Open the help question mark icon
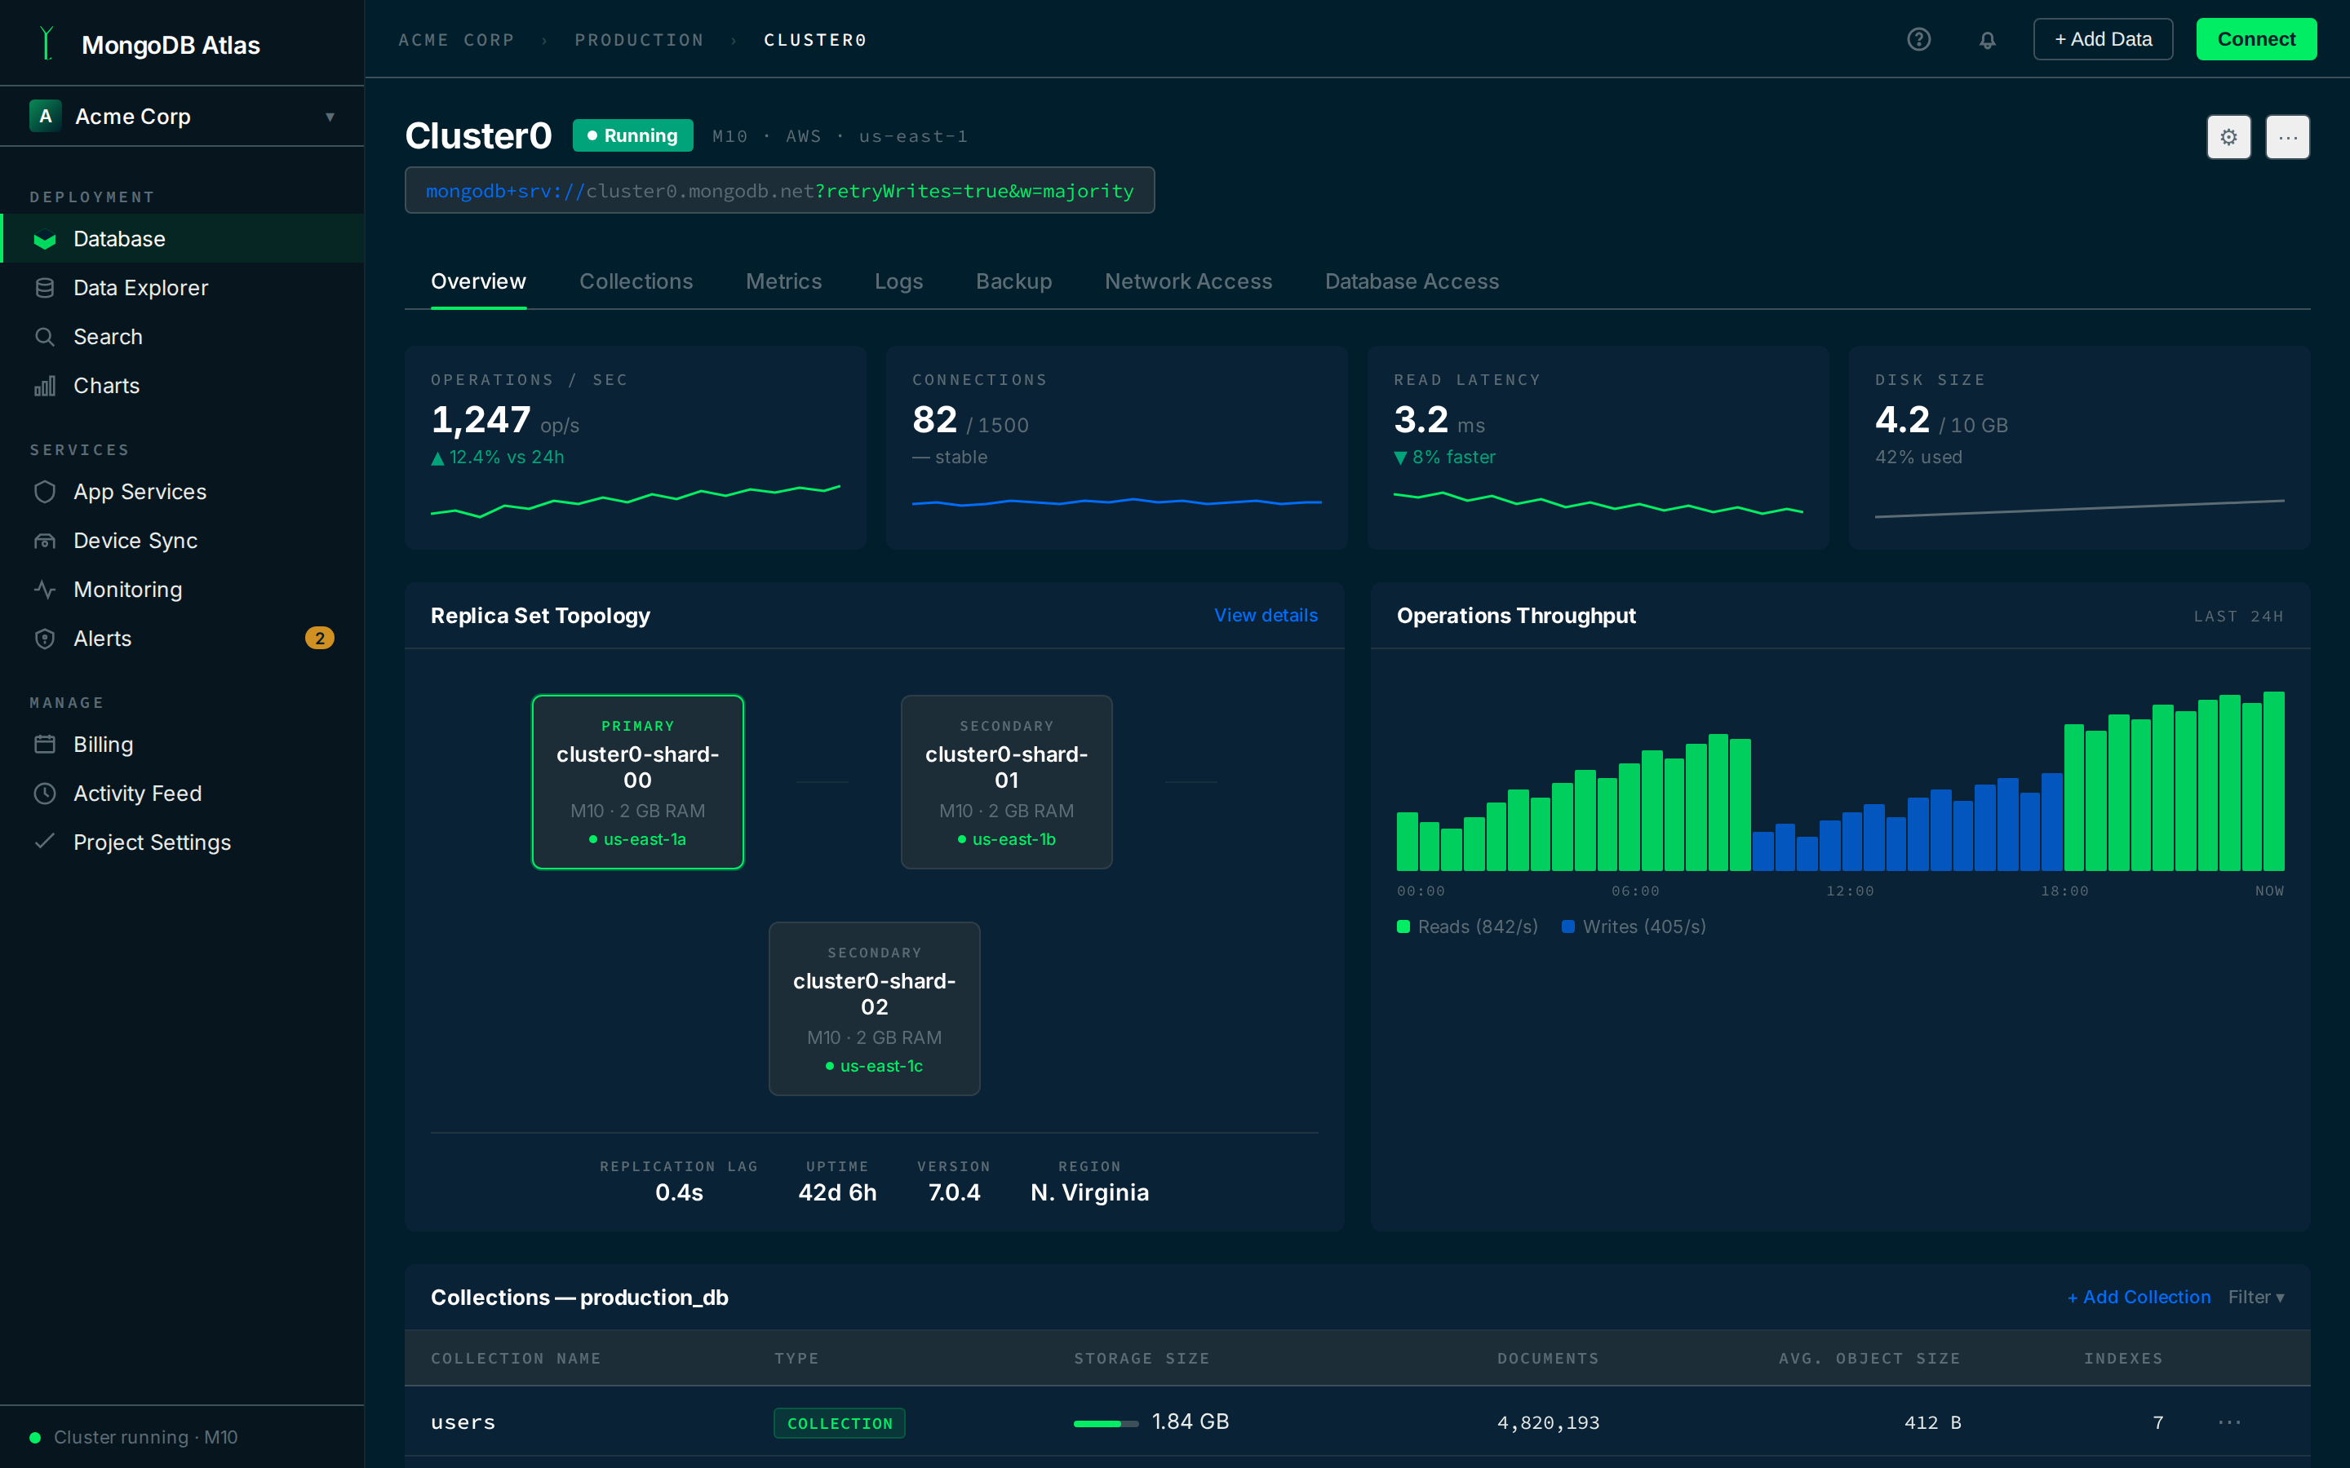The width and height of the screenshot is (2350, 1468). point(1919,39)
